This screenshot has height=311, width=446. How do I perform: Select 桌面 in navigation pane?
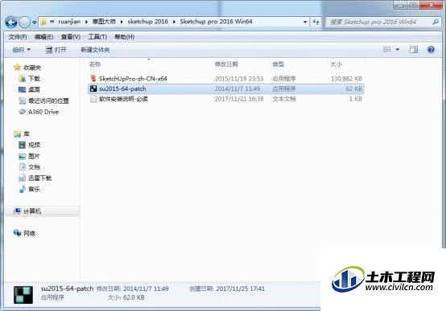34,89
